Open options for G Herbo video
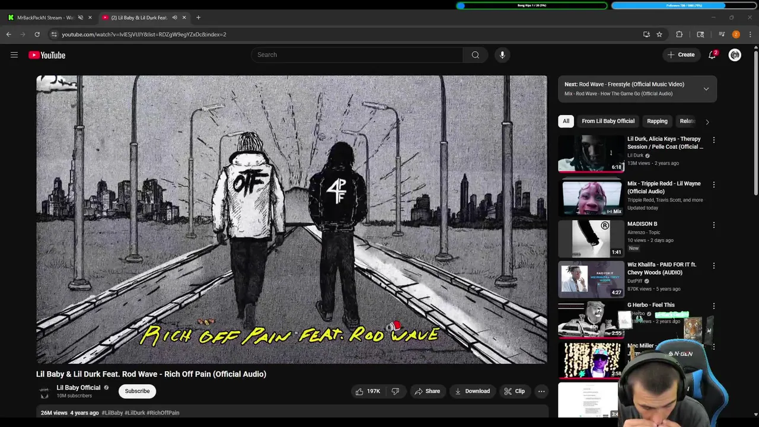Image resolution: width=759 pixels, height=427 pixels. point(714,306)
